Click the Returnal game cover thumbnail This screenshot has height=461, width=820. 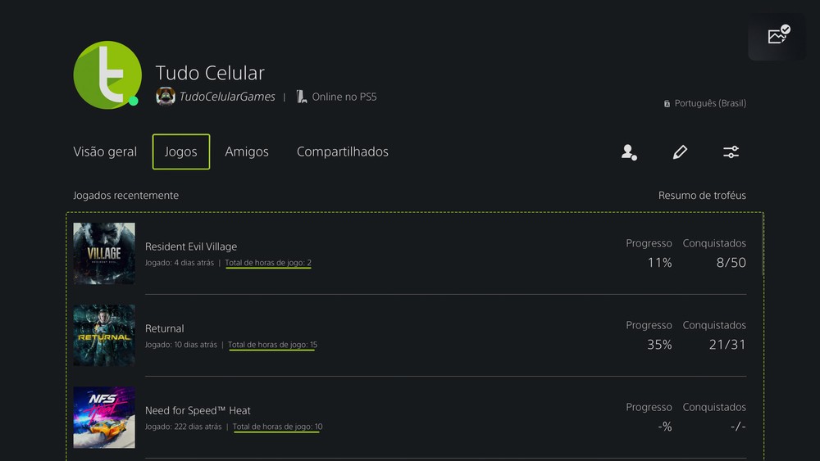(104, 335)
